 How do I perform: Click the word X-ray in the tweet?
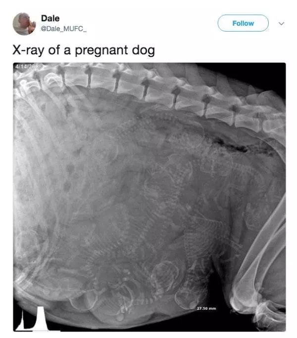tap(28, 50)
